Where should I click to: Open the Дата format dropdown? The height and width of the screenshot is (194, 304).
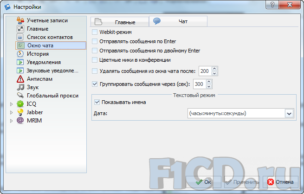coord(289,113)
